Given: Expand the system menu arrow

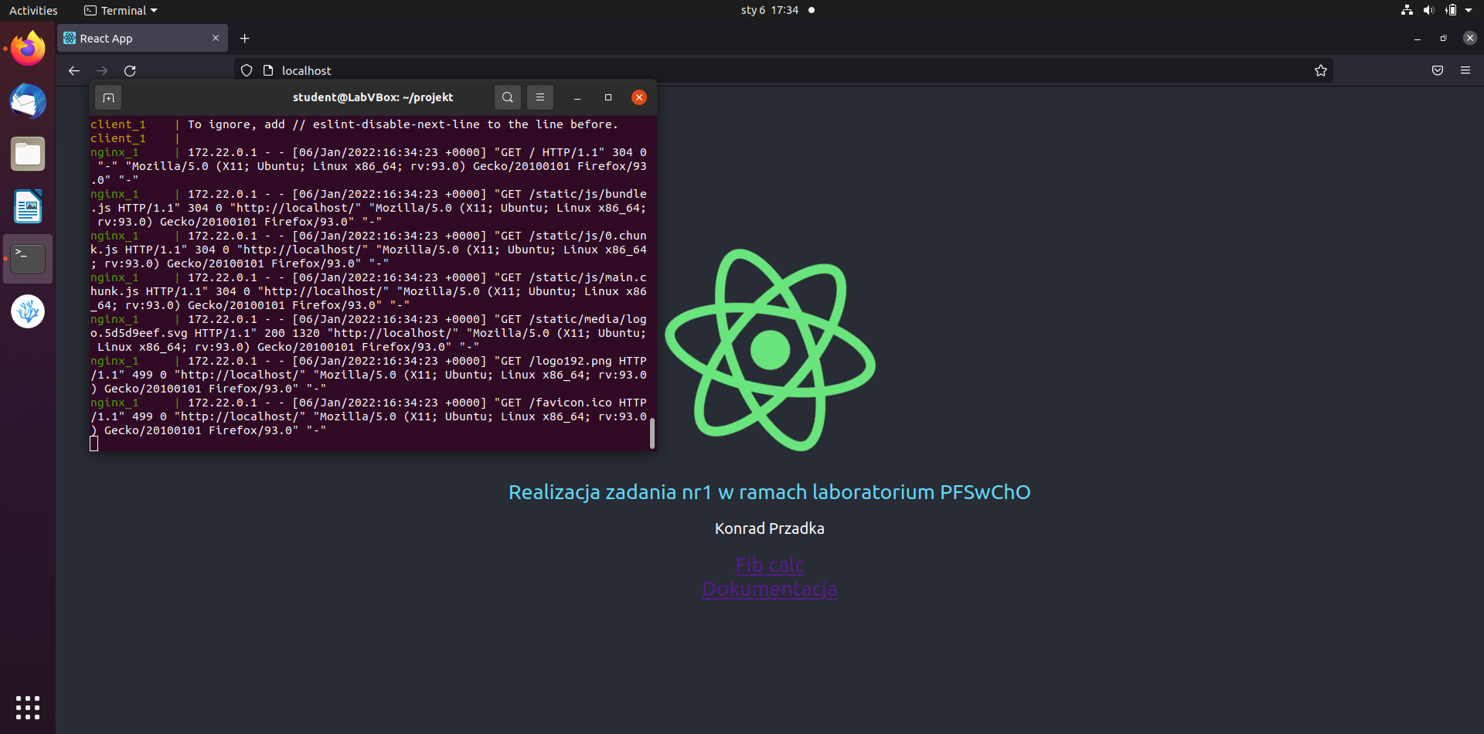Looking at the screenshot, I should click(1469, 10).
